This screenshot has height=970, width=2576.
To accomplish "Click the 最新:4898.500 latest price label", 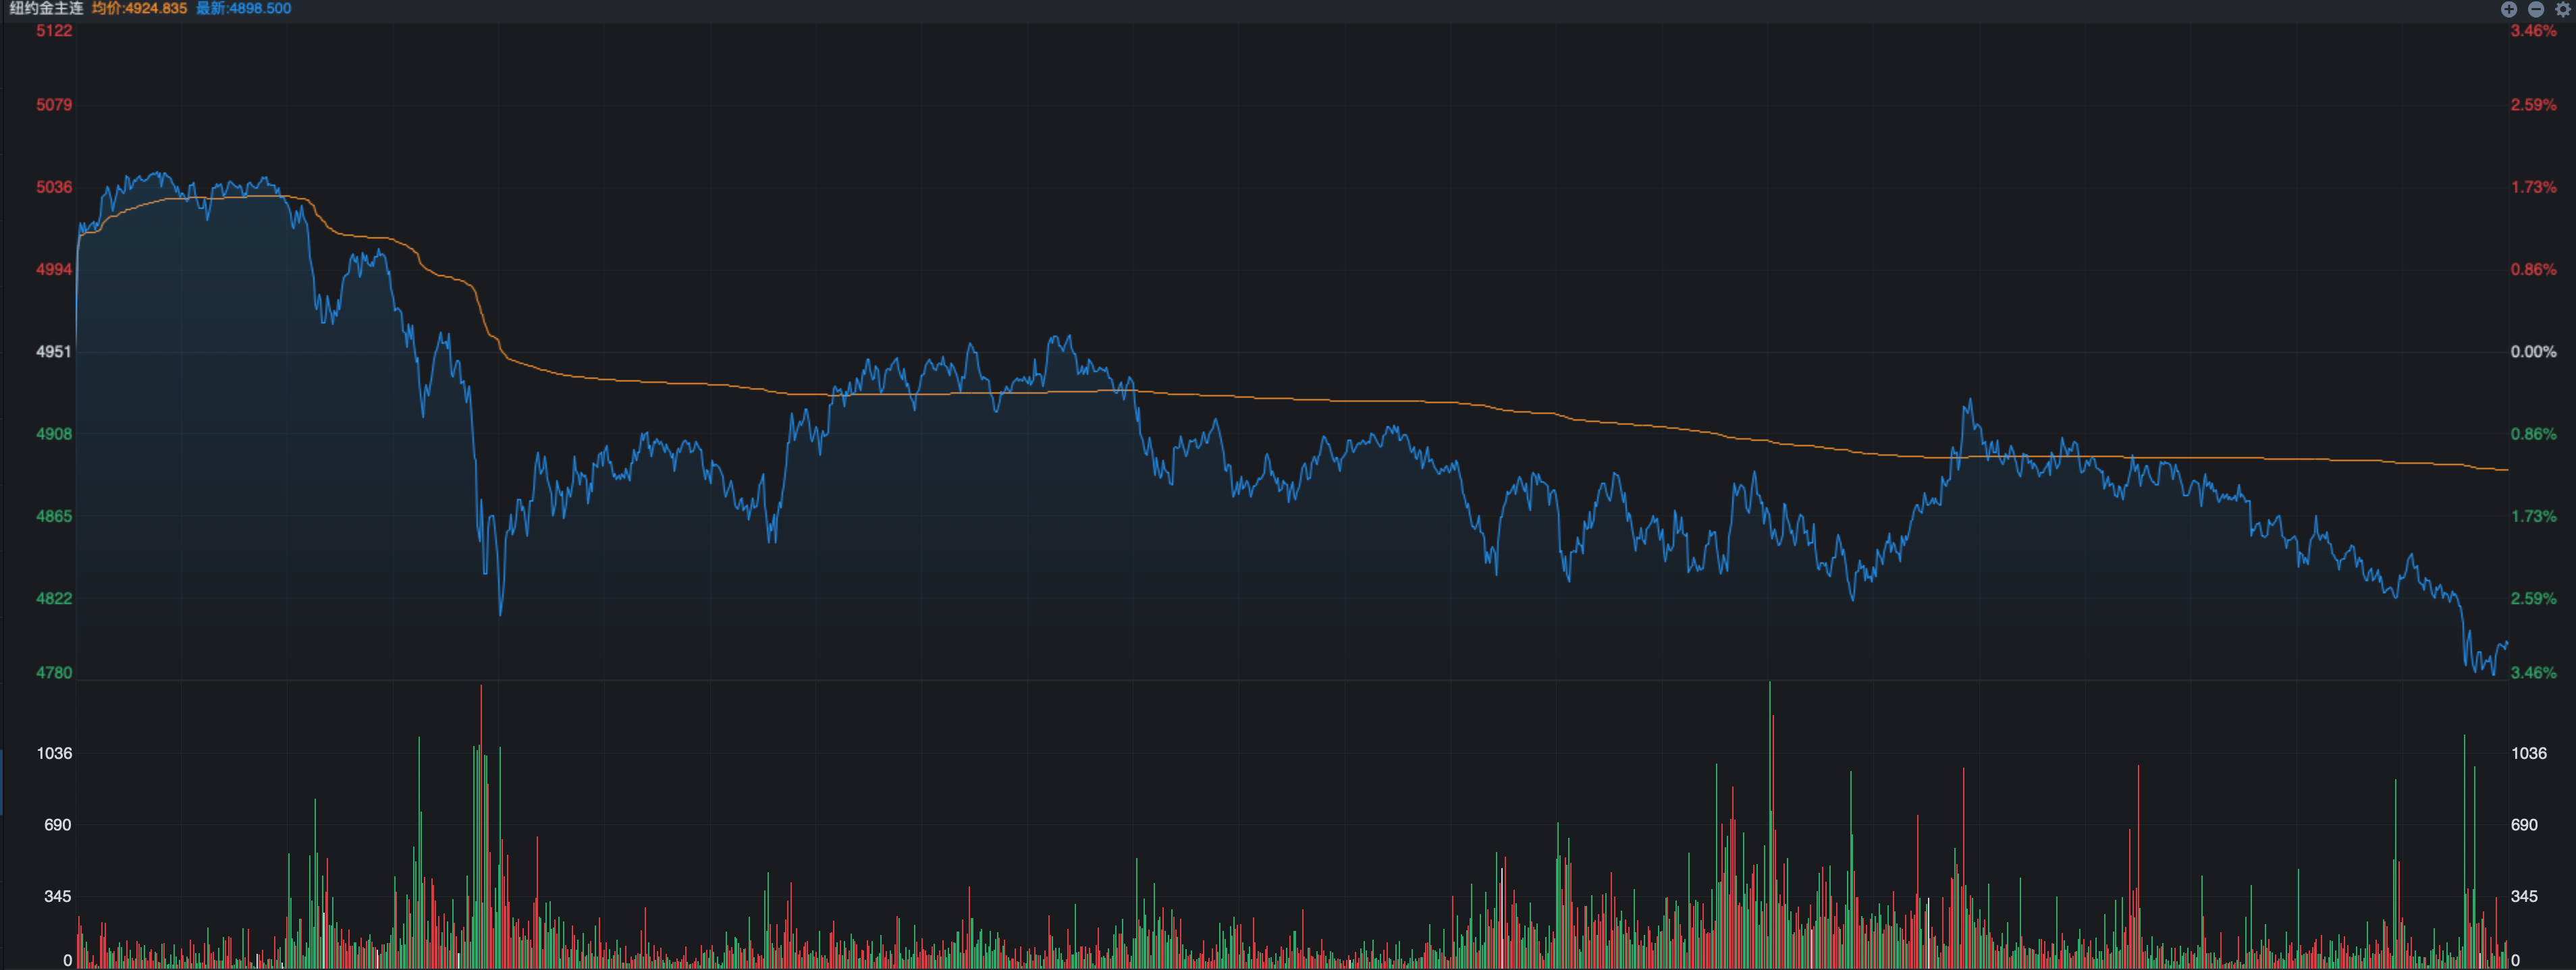I will pyautogui.click(x=243, y=8).
